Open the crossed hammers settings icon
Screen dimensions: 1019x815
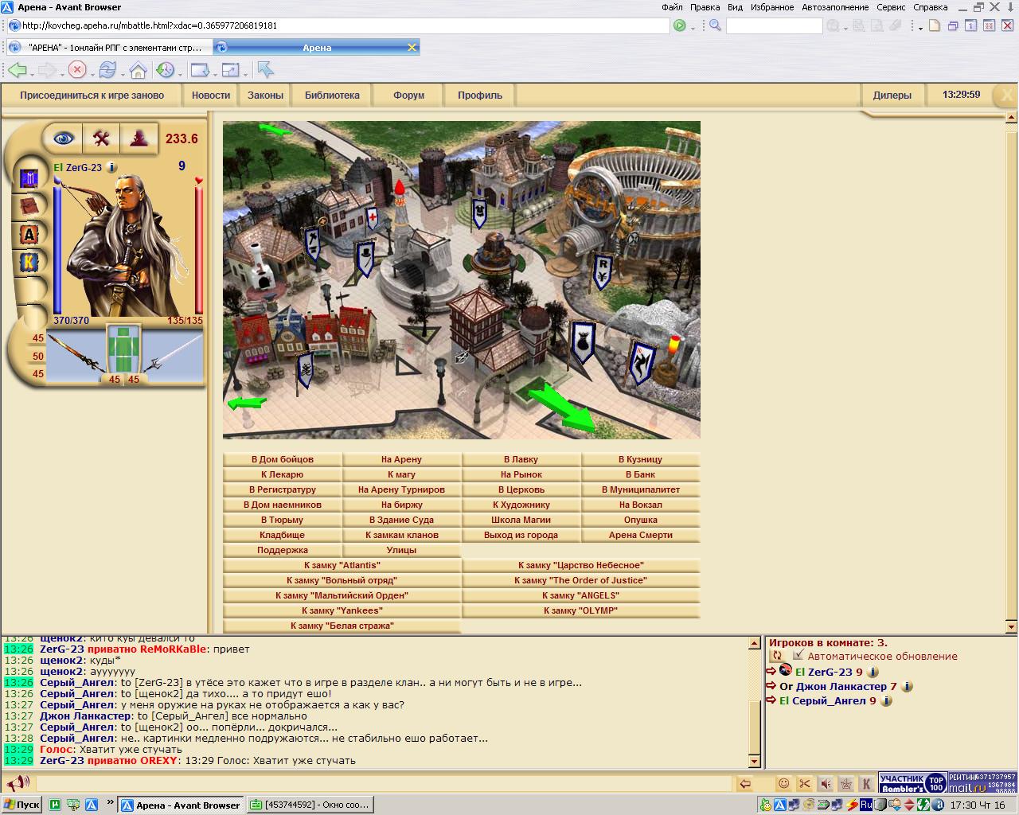(101, 138)
